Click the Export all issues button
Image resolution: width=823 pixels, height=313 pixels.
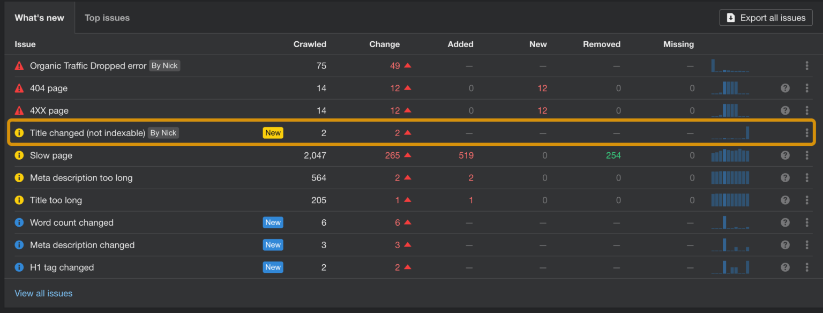(766, 17)
